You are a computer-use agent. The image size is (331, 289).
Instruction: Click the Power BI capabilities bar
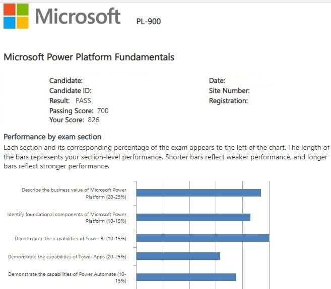[203, 238]
